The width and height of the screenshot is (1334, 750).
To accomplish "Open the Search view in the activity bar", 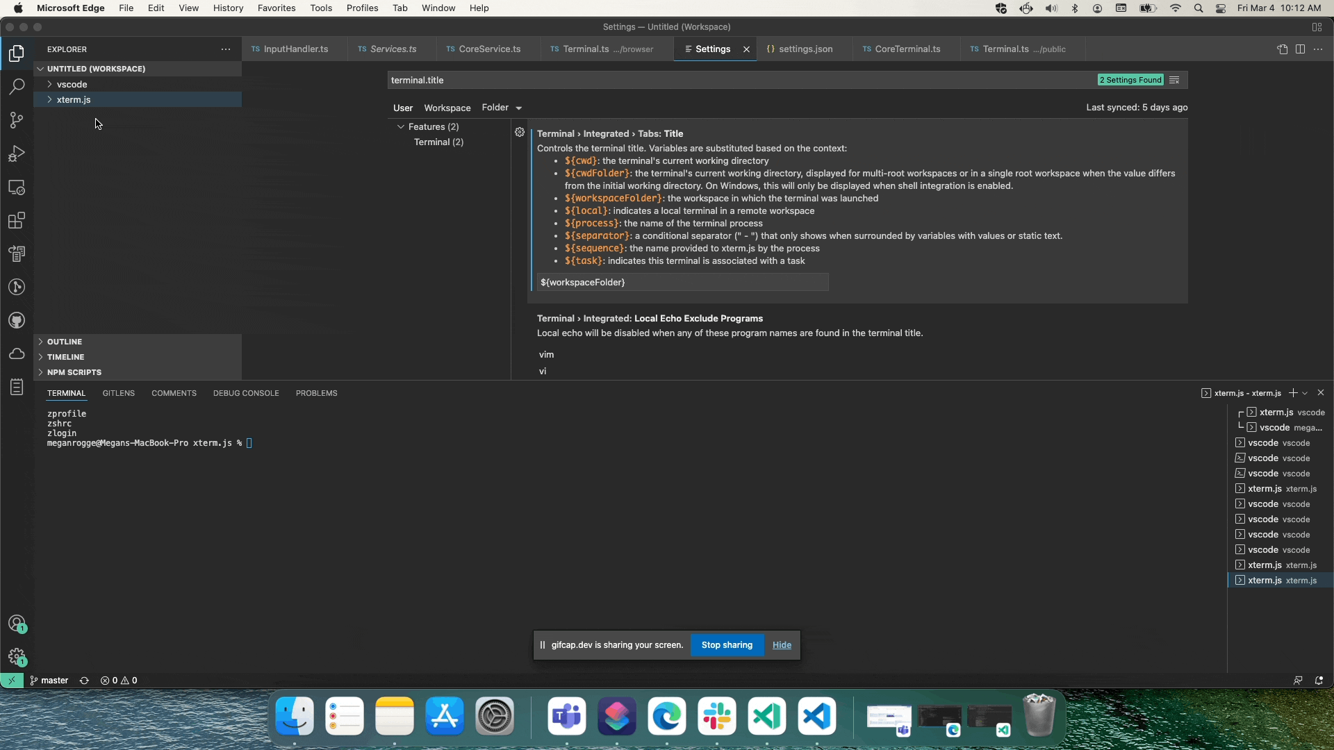I will (x=17, y=86).
